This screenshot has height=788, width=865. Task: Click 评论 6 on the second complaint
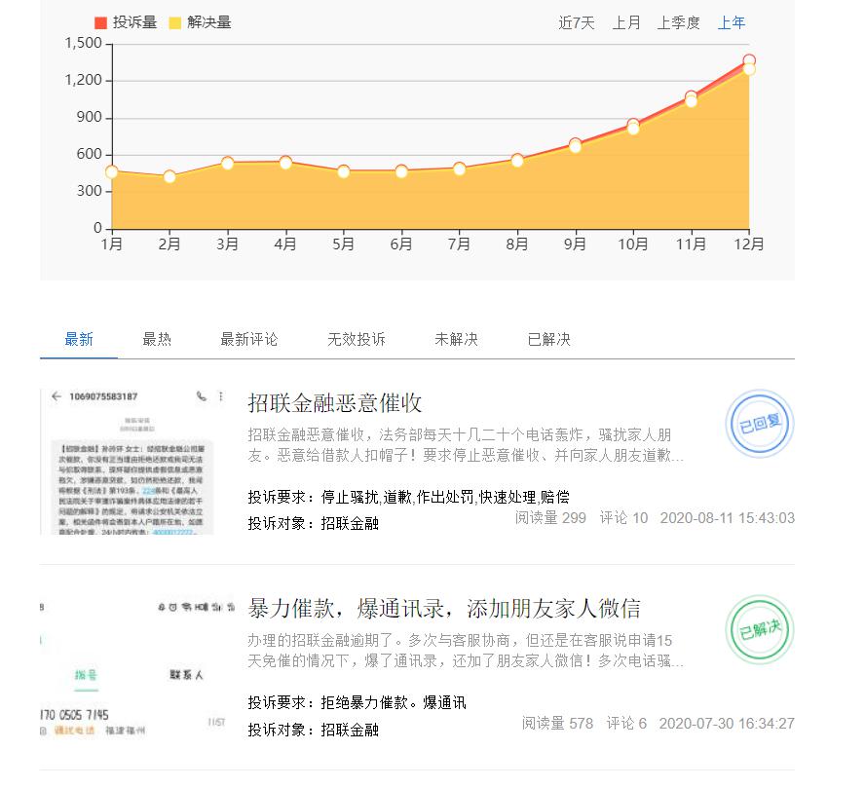(626, 723)
